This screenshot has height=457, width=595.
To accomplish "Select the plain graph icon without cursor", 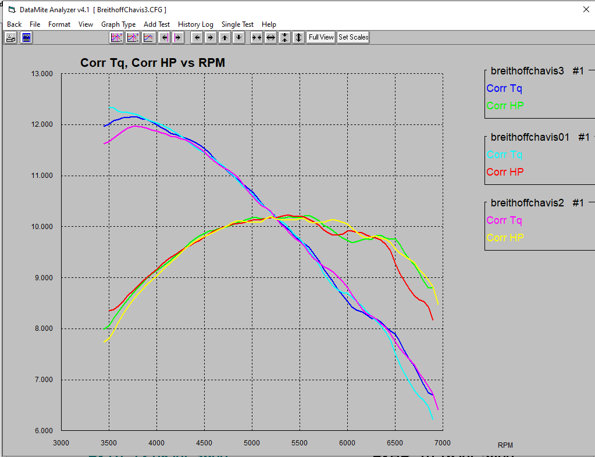I will click(148, 37).
